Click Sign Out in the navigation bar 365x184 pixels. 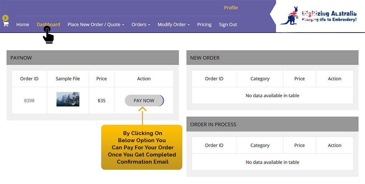pyautogui.click(x=228, y=24)
